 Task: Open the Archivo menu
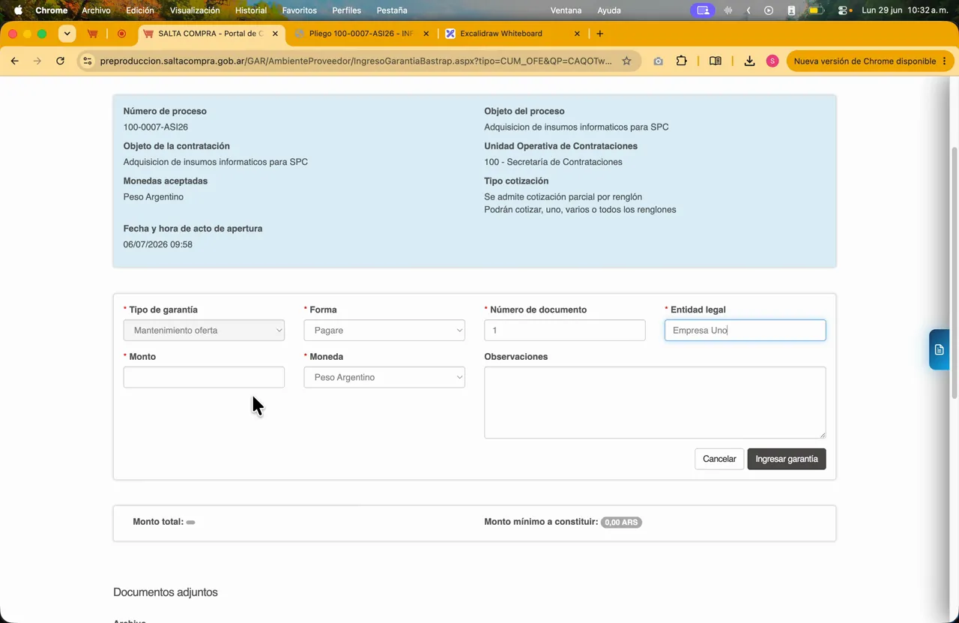coord(96,10)
